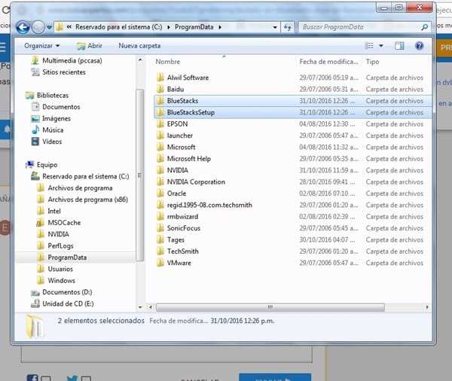Image resolution: width=452 pixels, height=381 pixels.
Task: Click the Forward navigation arrow button
Action: (x=38, y=27)
